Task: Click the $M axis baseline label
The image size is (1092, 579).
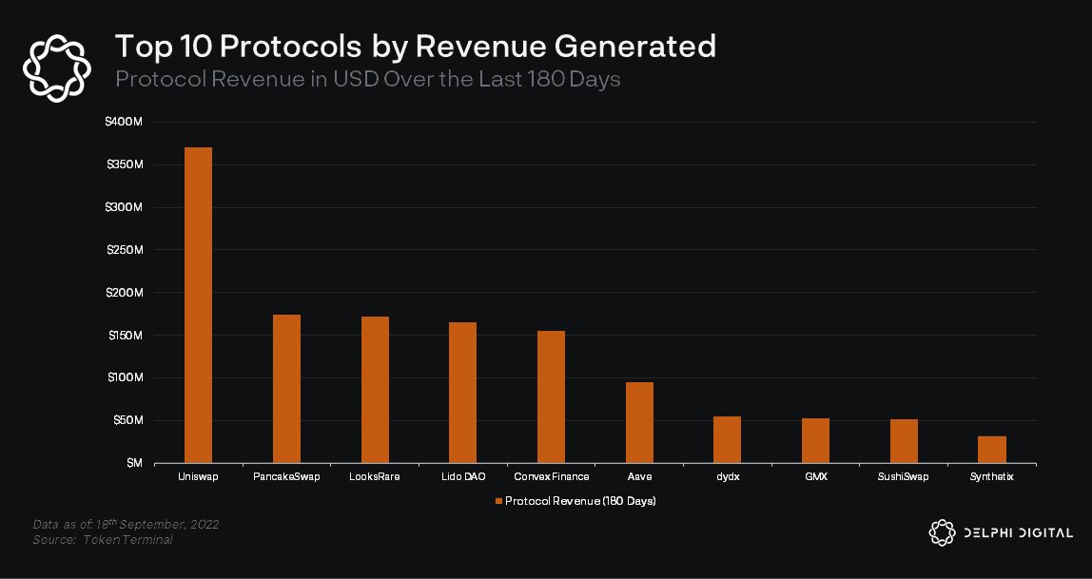Action: click(x=135, y=461)
